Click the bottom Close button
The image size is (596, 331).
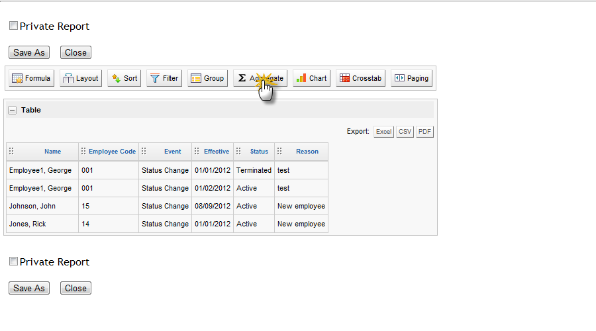pyautogui.click(x=75, y=288)
